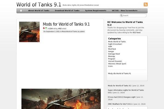
Task: Open the Mod Pack category
Action: [112, 49]
